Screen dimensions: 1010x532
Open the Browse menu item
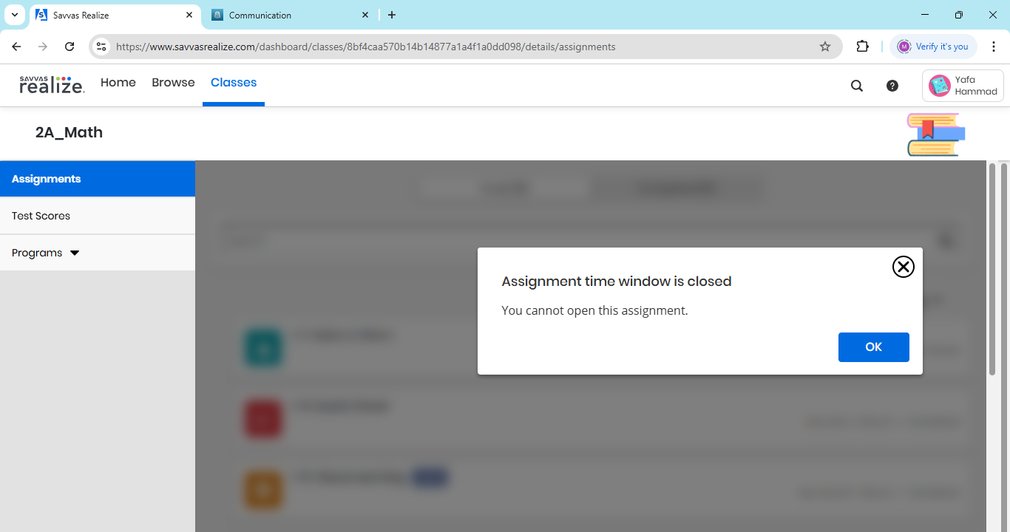(x=173, y=83)
